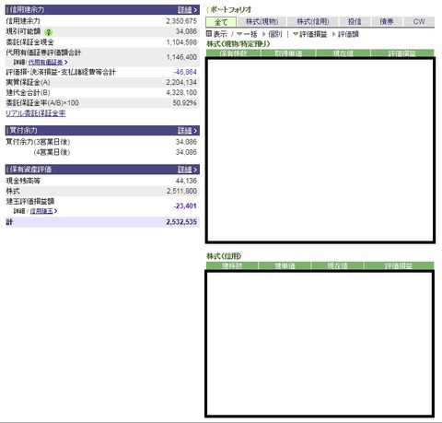Click the 委託保証金率 value 50.92%

pos(184,103)
